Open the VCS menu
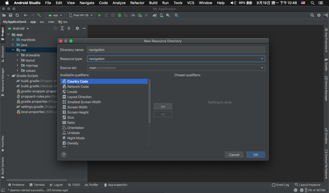Screen dimensions: 329x193 coord(191,3)
